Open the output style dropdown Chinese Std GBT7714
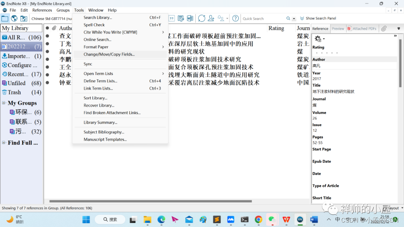Viewport: 404px width, 227px height. [52, 19]
